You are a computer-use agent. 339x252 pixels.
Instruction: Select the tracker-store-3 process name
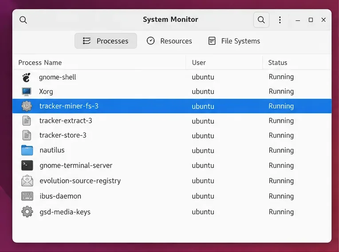click(63, 135)
